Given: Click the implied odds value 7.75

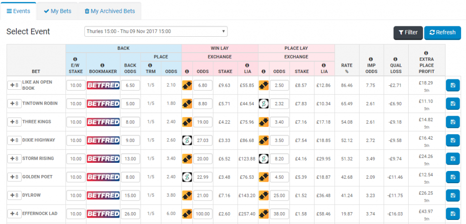Looking at the screenshot, I should click(371, 85).
